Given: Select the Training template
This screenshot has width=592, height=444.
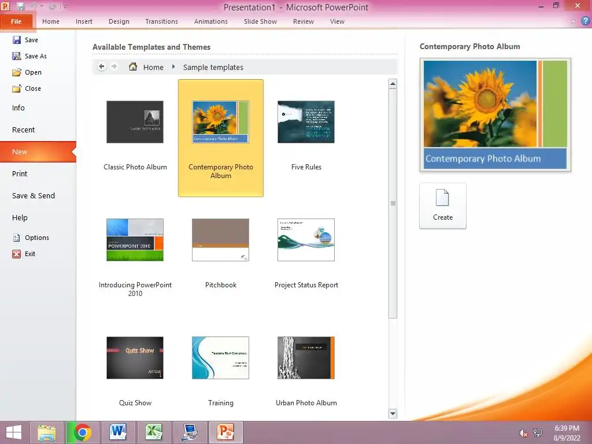Looking at the screenshot, I should [x=221, y=372].
